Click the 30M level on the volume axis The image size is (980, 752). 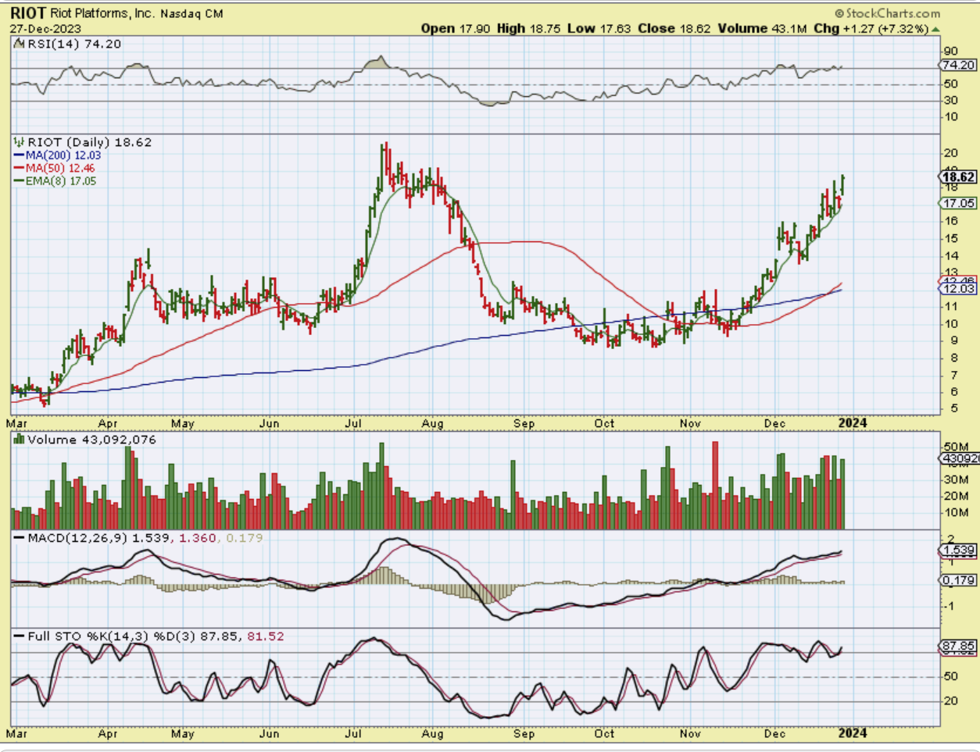(x=956, y=479)
